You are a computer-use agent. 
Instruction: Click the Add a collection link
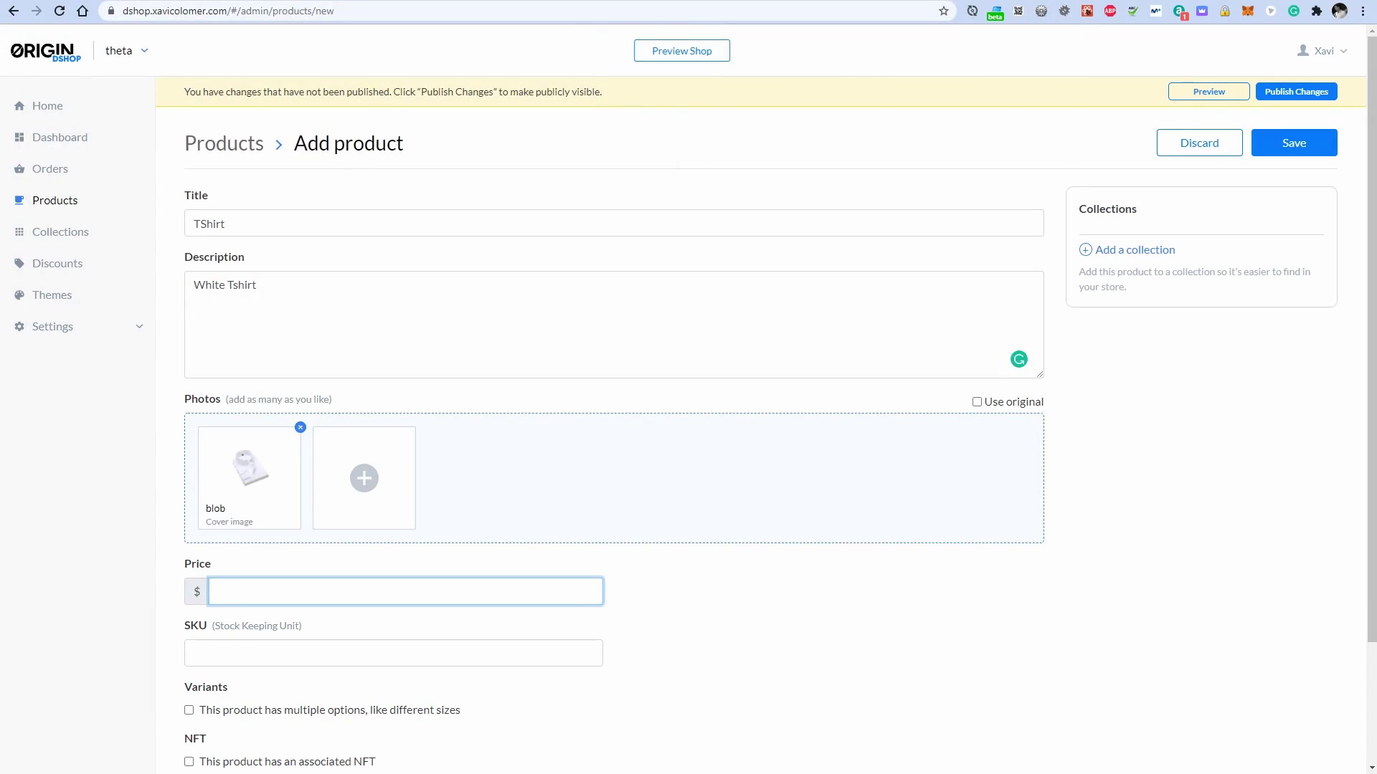click(1135, 249)
